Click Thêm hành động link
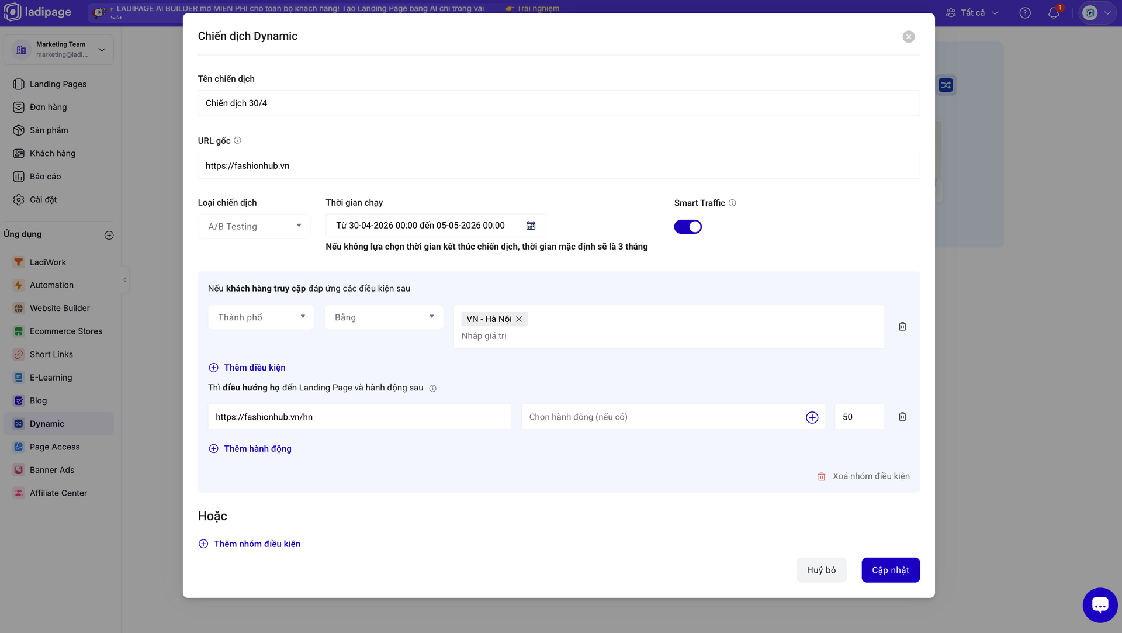 pyautogui.click(x=257, y=449)
